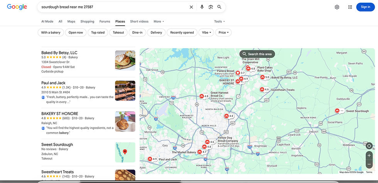The image size is (378, 183).
Task: Open the More search categories dropdown
Action: 159,22
